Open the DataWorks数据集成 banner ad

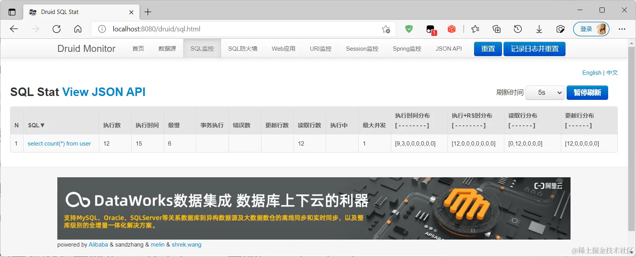point(314,208)
